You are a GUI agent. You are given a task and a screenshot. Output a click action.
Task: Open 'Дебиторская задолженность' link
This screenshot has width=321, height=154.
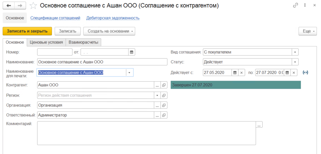tap(113, 18)
